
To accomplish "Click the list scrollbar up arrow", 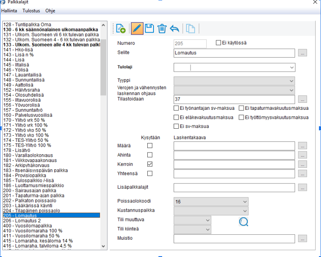I will (103, 25).
